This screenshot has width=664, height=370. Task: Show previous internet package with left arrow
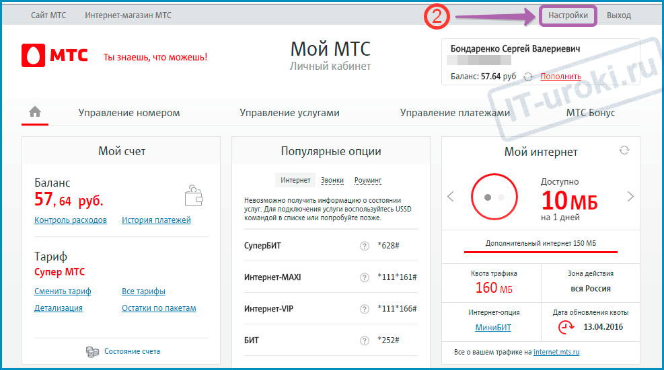(x=451, y=197)
